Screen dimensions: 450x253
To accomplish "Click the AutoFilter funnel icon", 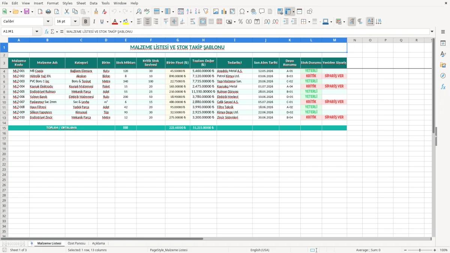I will click(206, 12).
